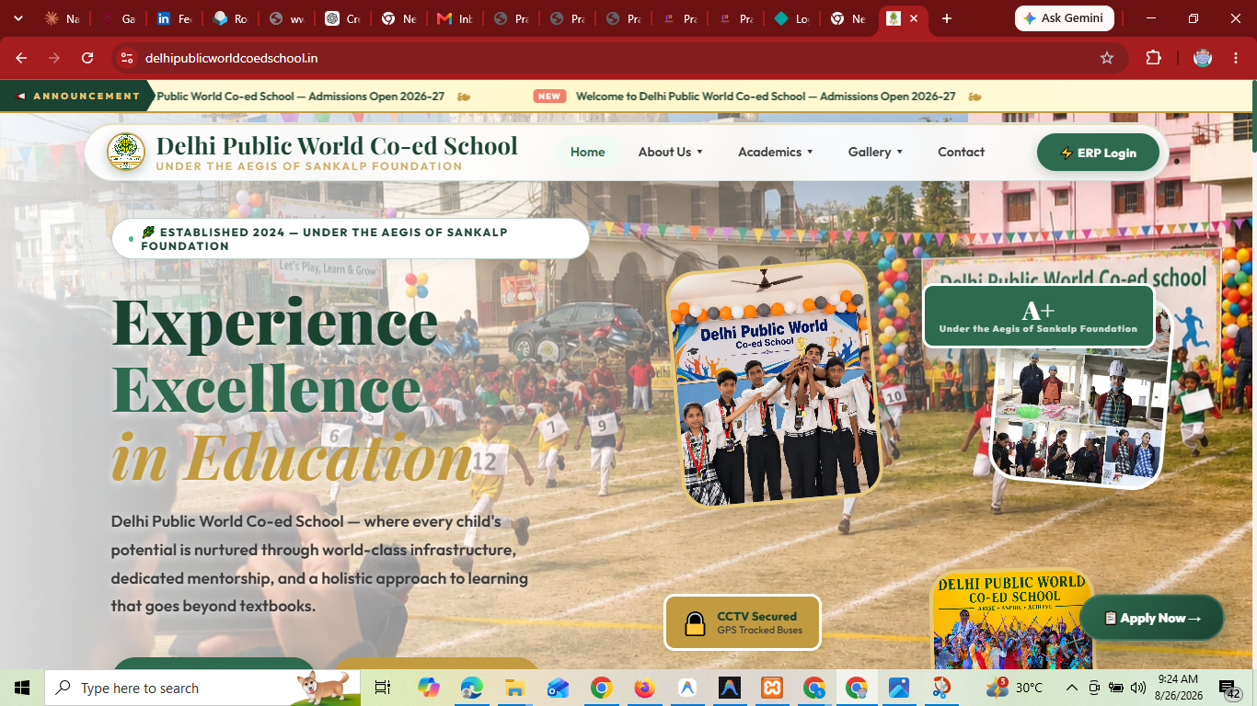Bookmark this page with the star icon

[x=1107, y=58]
